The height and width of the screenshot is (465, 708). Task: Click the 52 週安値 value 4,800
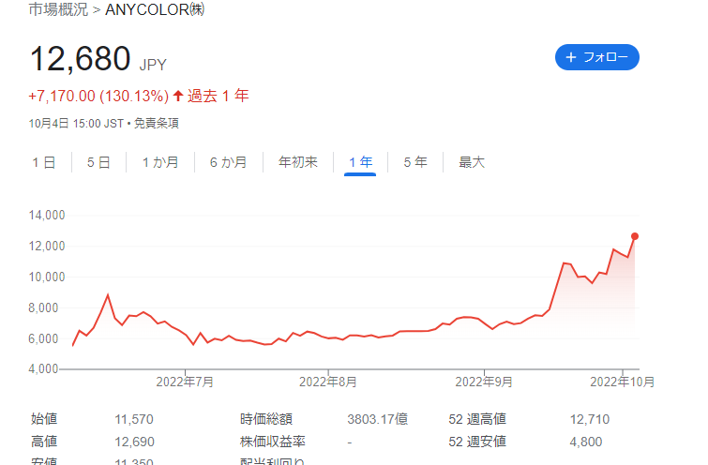pyautogui.click(x=586, y=442)
